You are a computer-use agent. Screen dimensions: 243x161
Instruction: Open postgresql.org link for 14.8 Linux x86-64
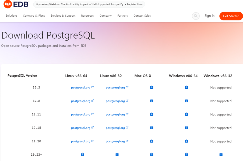82,101
